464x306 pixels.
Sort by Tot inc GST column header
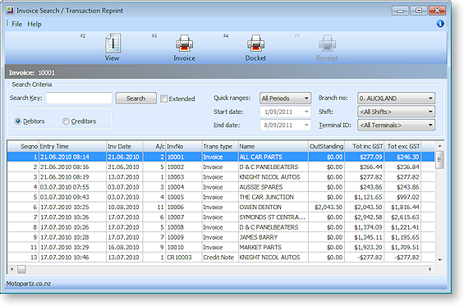(365, 146)
